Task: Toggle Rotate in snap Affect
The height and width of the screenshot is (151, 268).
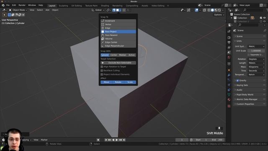Action: click(x=118, y=82)
